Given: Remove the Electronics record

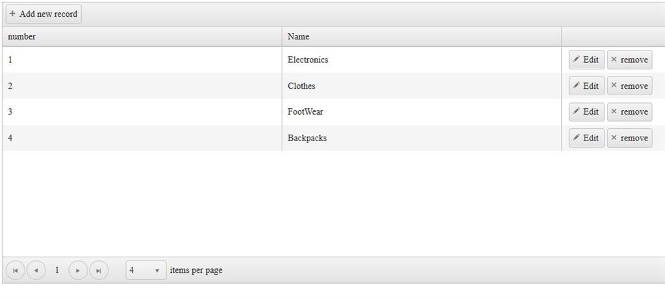Looking at the screenshot, I should pyautogui.click(x=629, y=60).
